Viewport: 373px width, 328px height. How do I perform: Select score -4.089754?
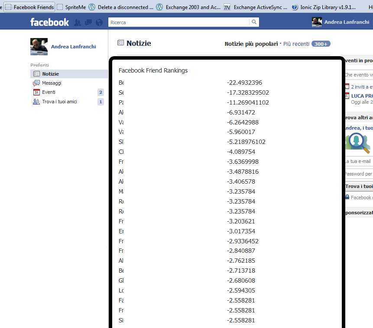click(x=241, y=152)
